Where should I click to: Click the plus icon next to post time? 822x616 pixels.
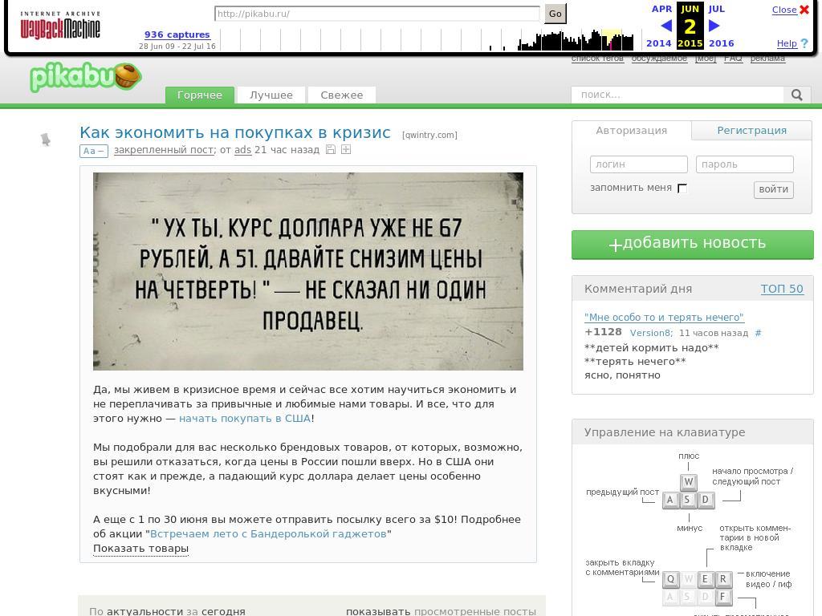pos(346,150)
